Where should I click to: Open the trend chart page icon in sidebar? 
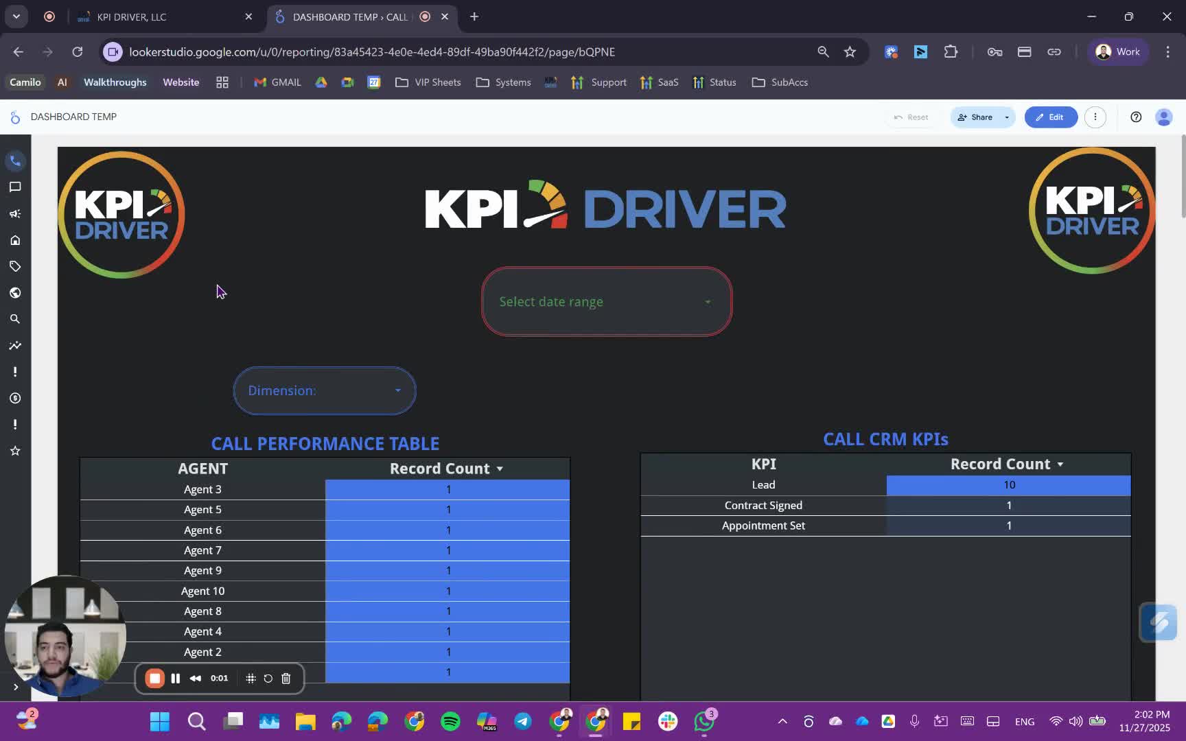click(x=15, y=346)
